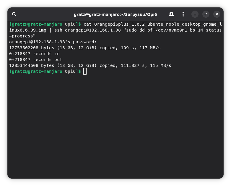The height and width of the screenshot is (186, 231).
Task: Click the window title gratz@gratz-manjaro:~/Загрузки/Opi6
Action: pos(115,14)
